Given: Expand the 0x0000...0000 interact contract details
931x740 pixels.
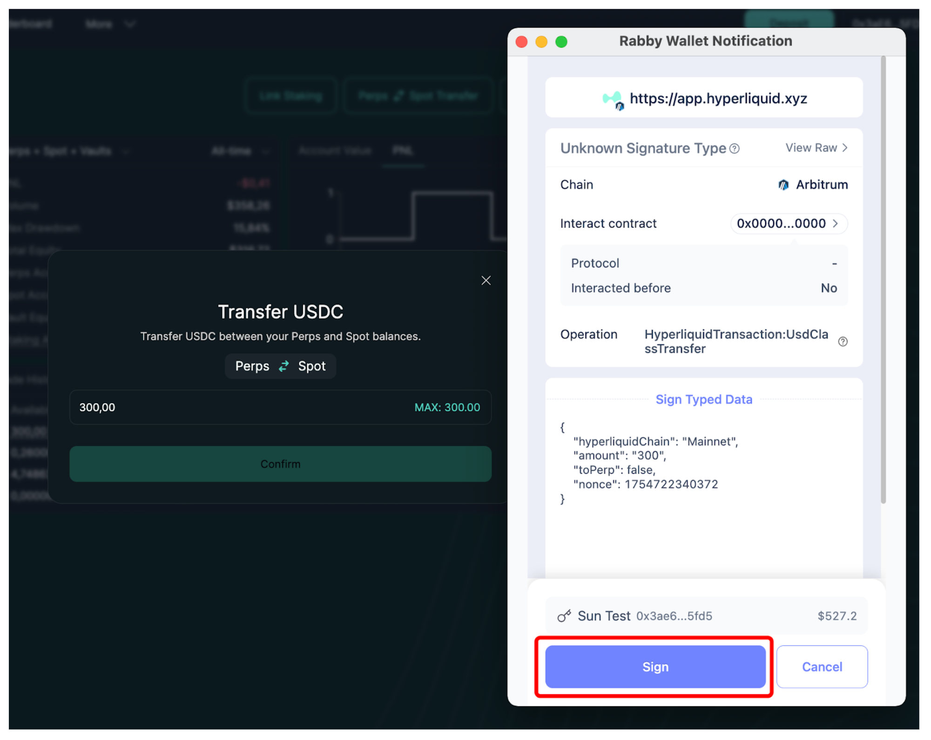Looking at the screenshot, I should point(789,224).
